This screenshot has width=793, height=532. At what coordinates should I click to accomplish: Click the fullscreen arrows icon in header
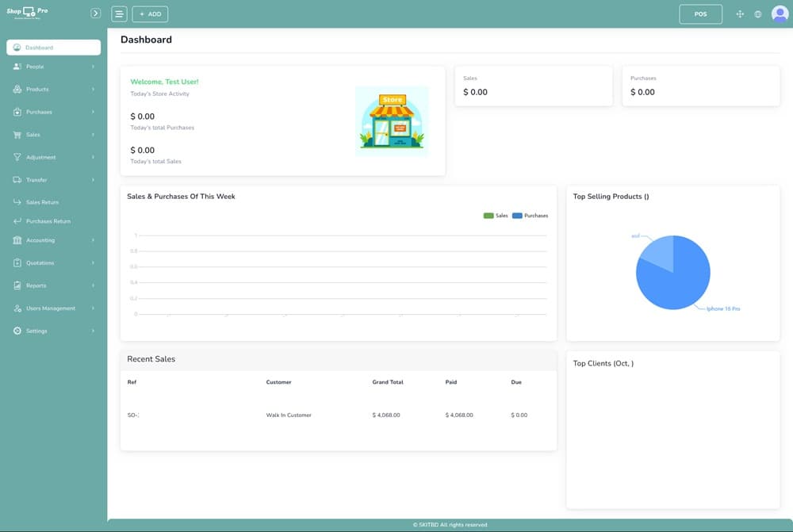(740, 14)
